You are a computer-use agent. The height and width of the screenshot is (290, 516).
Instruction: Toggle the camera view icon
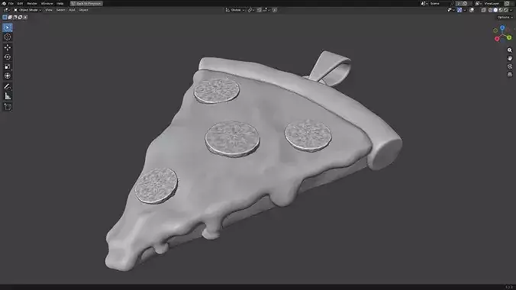pos(510,66)
